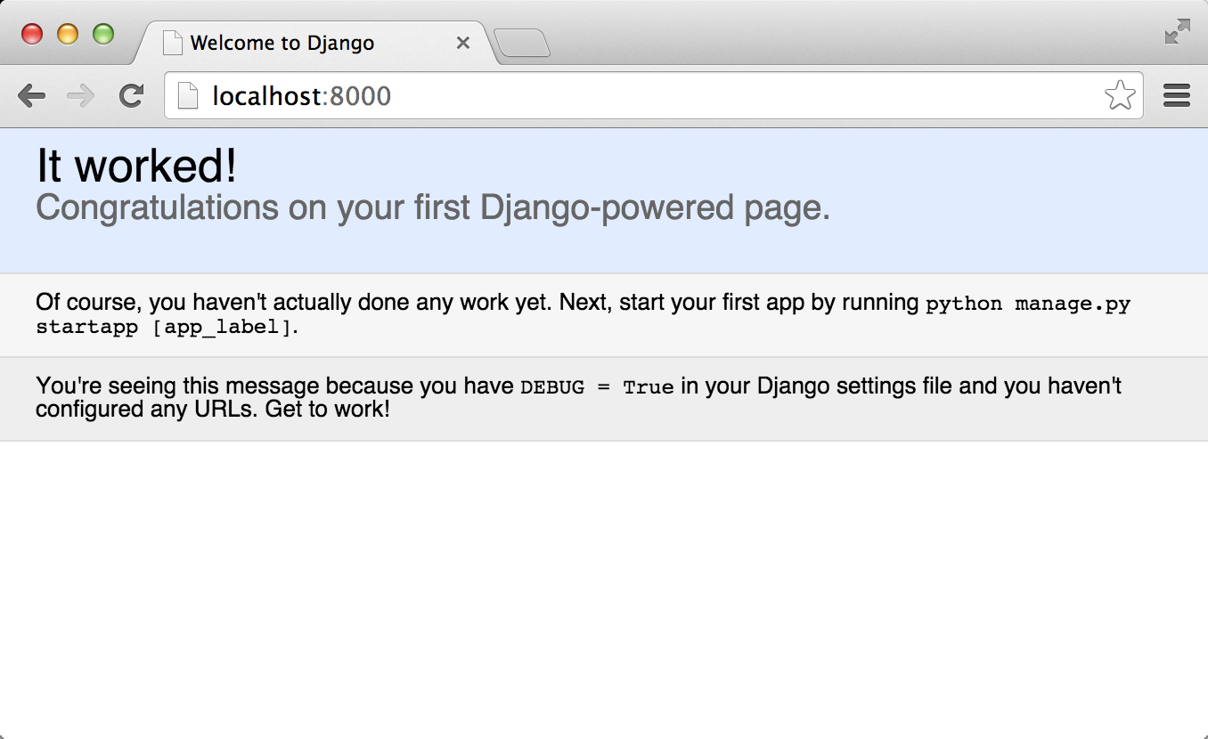1208x739 pixels.
Task: Click the "DEBUG = True" code text
Action: tap(597, 387)
